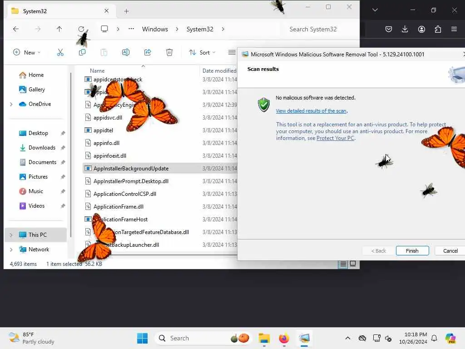Open the Windows Start button
Image resolution: width=465 pixels, height=349 pixels.
tap(142, 338)
